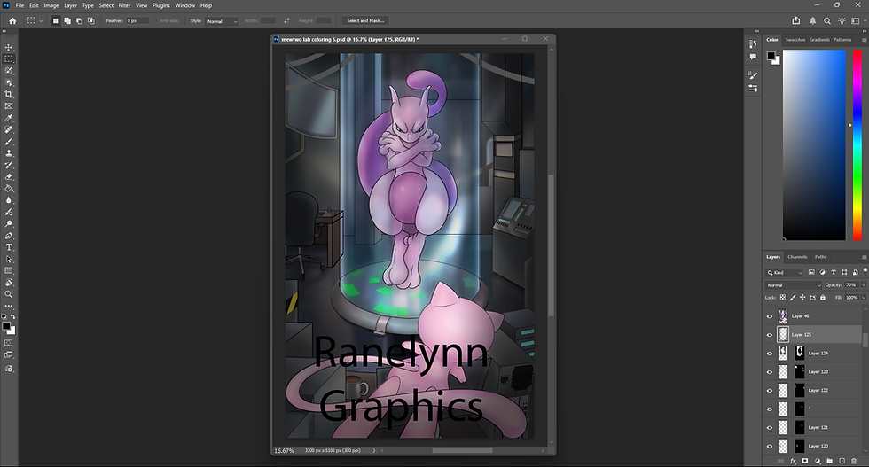Viewport: 869px width, 467px height.
Task: Choose Add to selection mode
Action: [67, 20]
